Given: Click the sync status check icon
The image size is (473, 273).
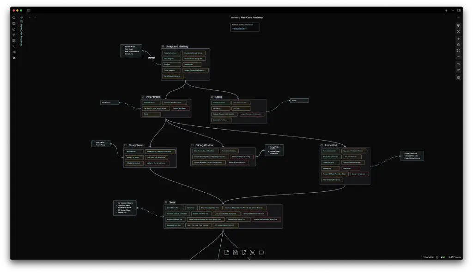Looking at the screenshot, I should pos(437,257).
